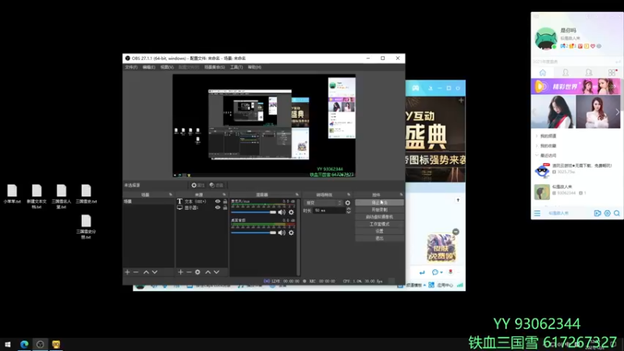624x351 pixels.
Task: Pop out the 来源 dock panel
Action: click(x=224, y=194)
